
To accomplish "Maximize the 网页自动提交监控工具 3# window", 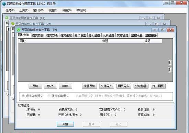I will click(163, 30).
